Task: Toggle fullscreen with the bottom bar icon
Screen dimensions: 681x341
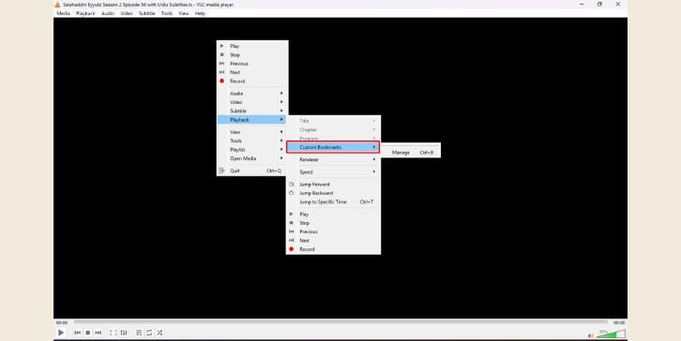Action: click(113, 333)
